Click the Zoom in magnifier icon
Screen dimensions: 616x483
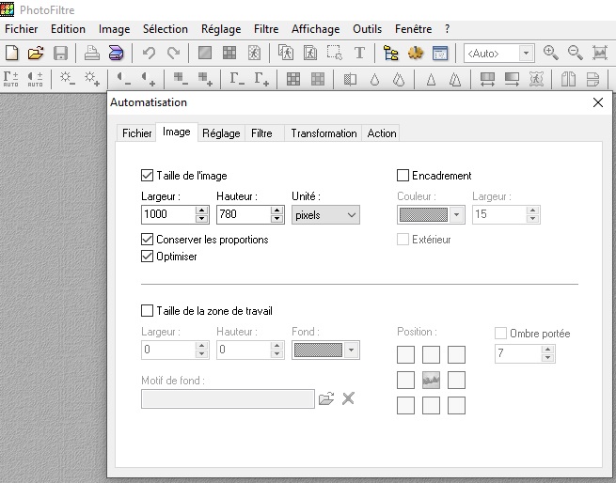tap(551, 53)
